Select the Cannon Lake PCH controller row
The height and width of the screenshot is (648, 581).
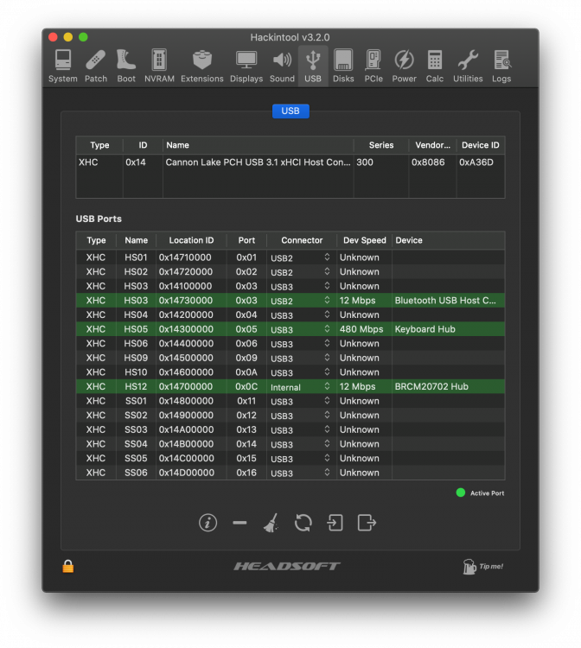click(290, 162)
